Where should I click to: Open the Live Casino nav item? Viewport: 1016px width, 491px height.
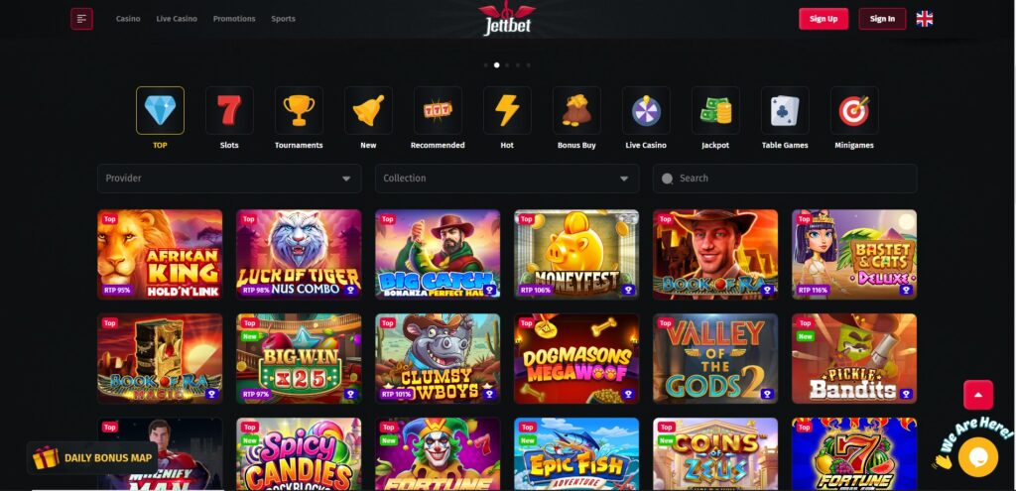(x=177, y=19)
